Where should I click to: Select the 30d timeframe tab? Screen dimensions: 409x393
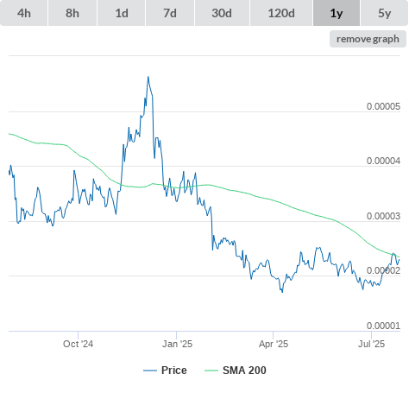tap(222, 13)
